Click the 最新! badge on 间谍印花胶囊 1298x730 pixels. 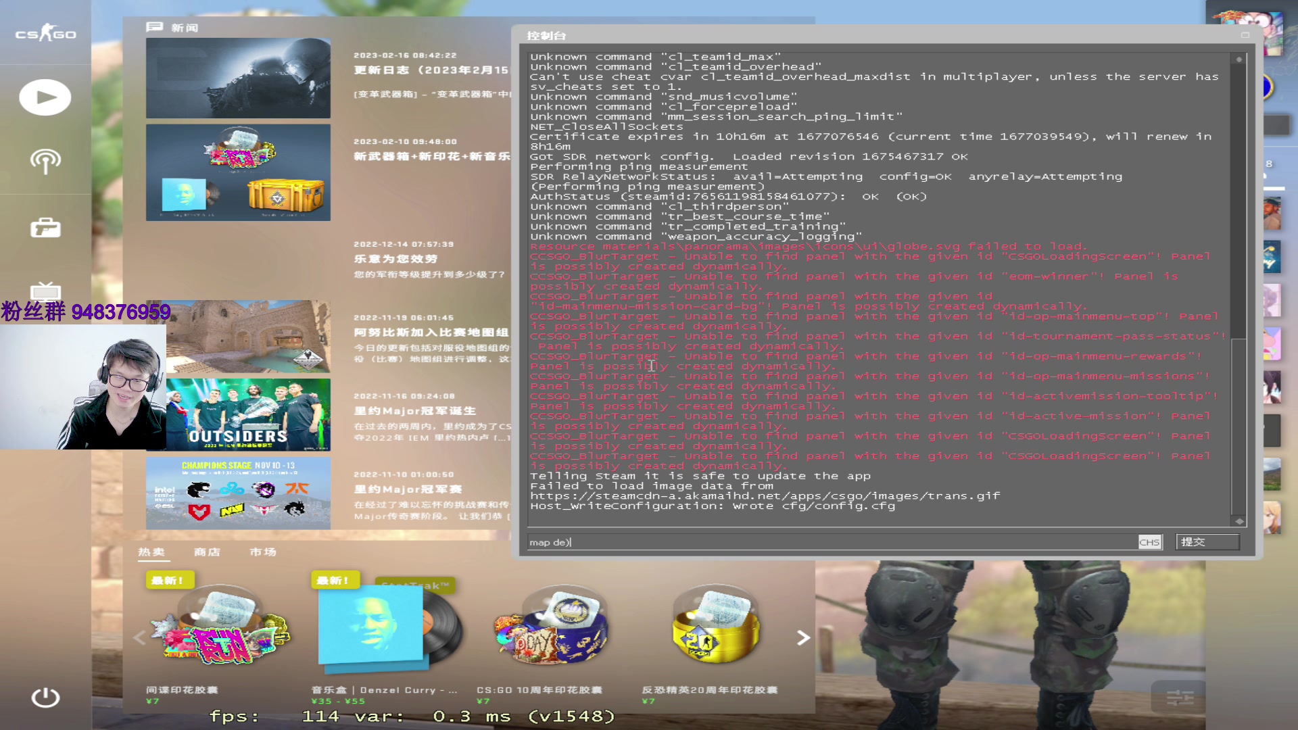tap(170, 580)
